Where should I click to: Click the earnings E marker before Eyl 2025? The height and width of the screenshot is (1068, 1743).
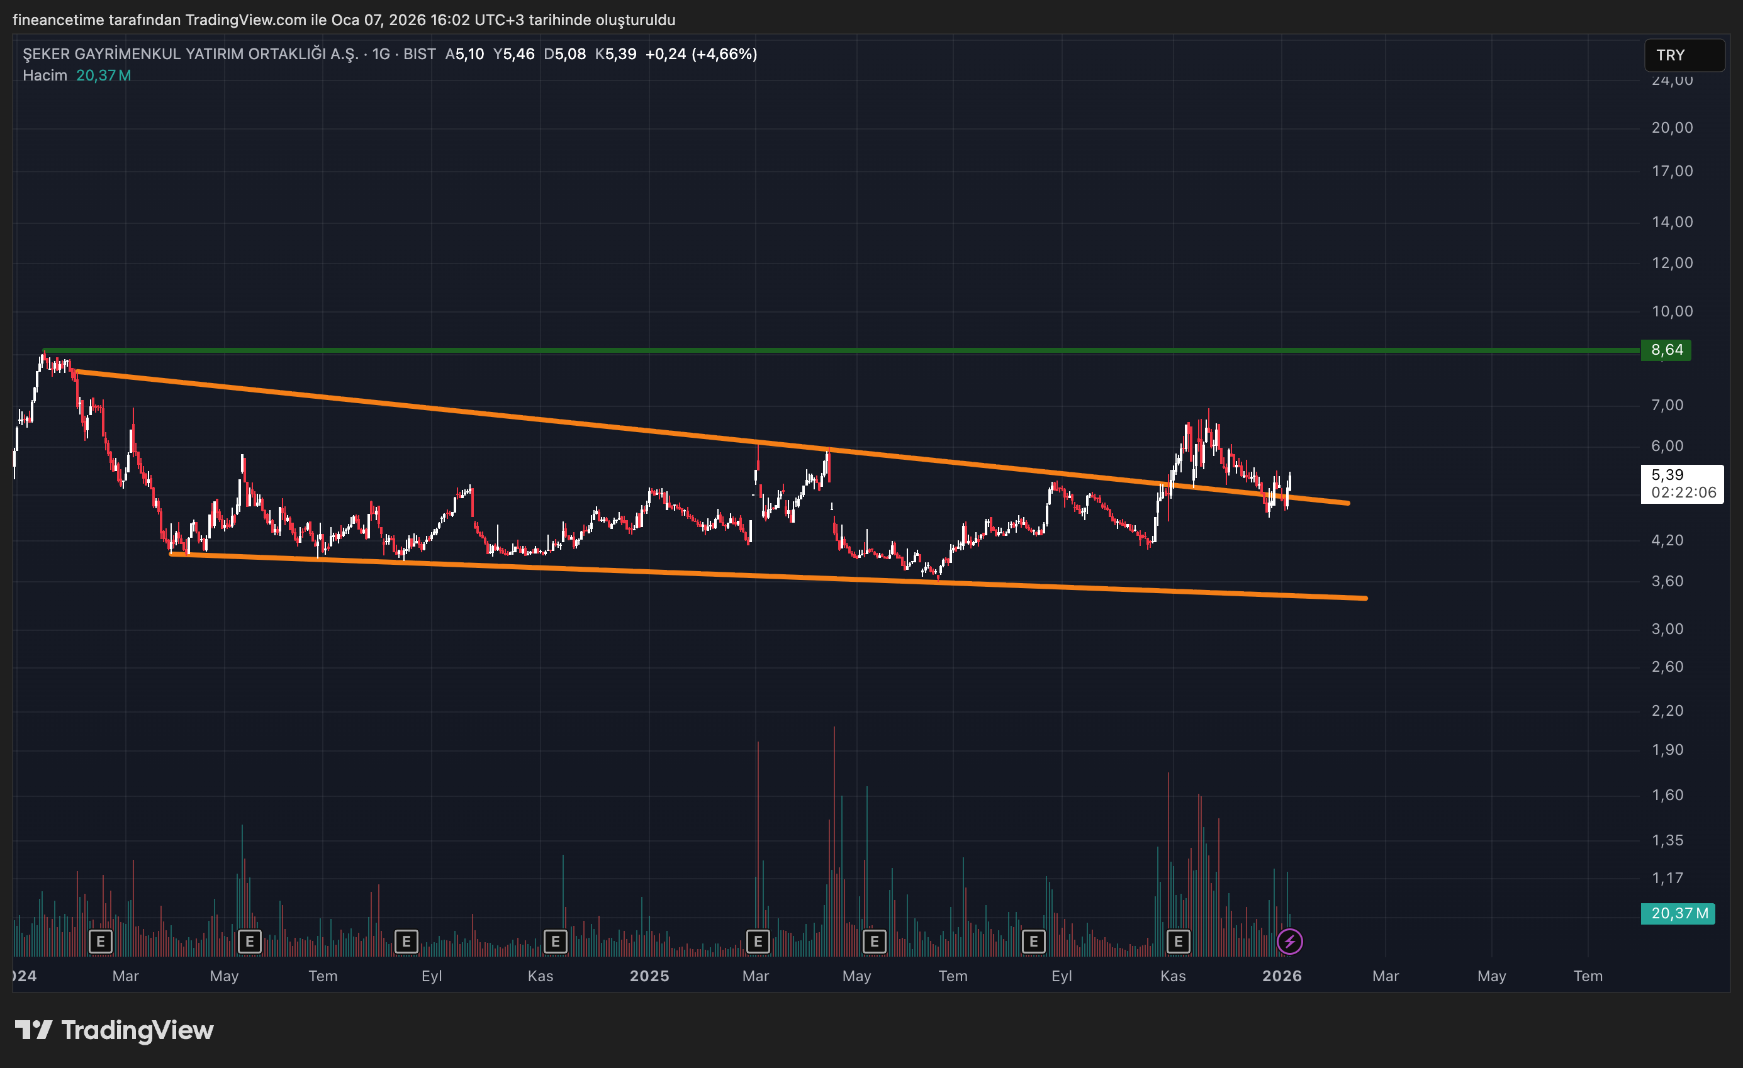click(1033, 942)
